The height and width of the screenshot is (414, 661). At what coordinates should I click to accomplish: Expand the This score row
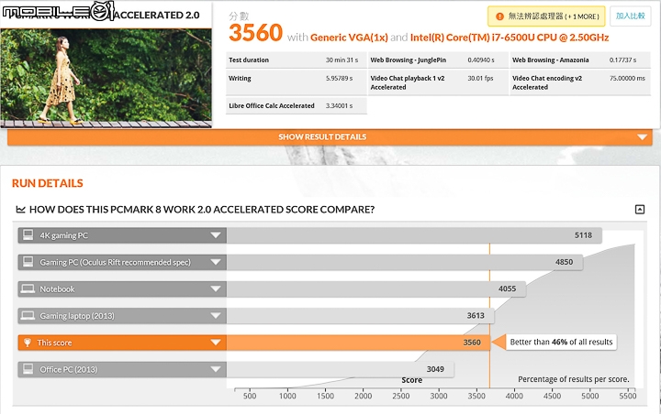tap(216, 343)
